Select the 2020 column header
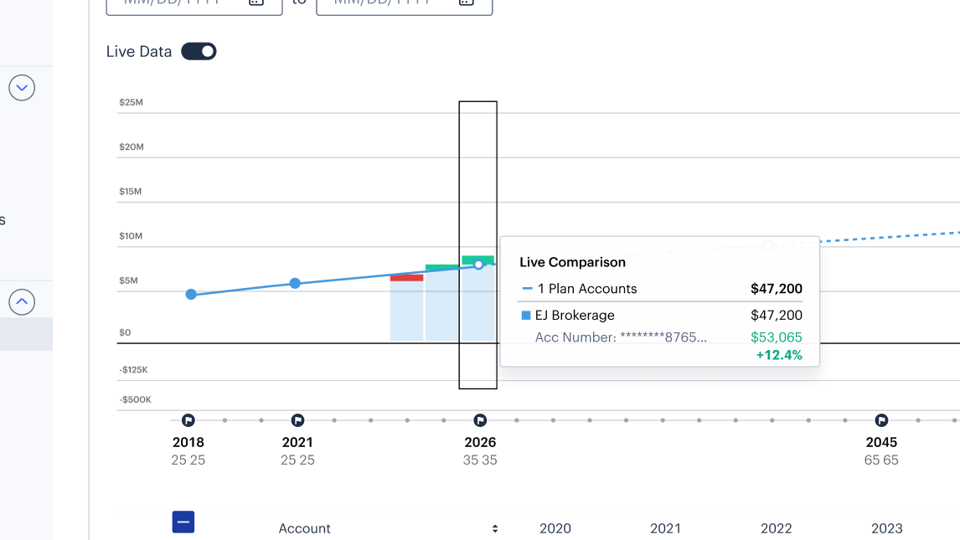 pos(555,528)
